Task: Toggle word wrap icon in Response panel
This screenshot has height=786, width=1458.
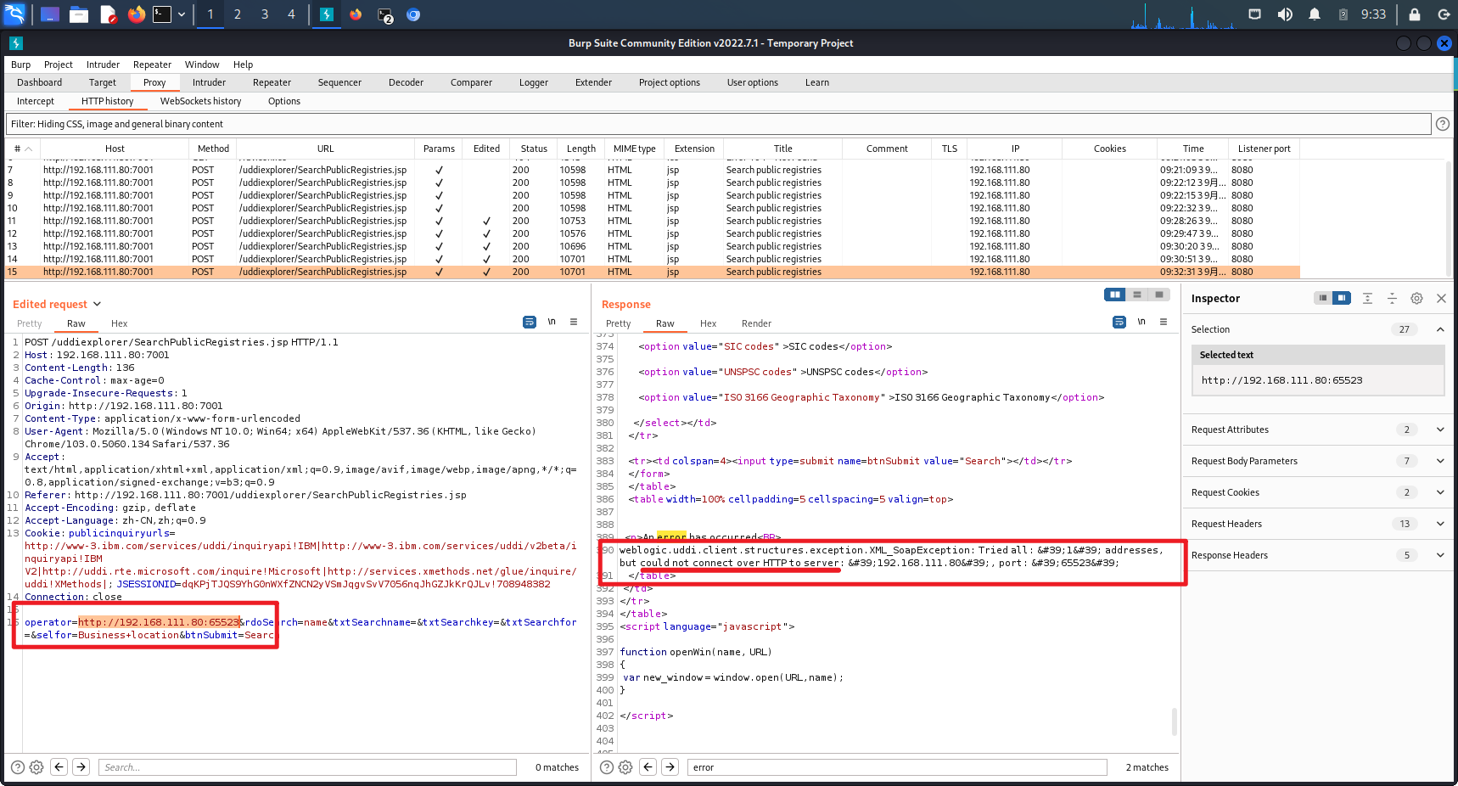Action: pyautogui.click(x=1119, y=323)
